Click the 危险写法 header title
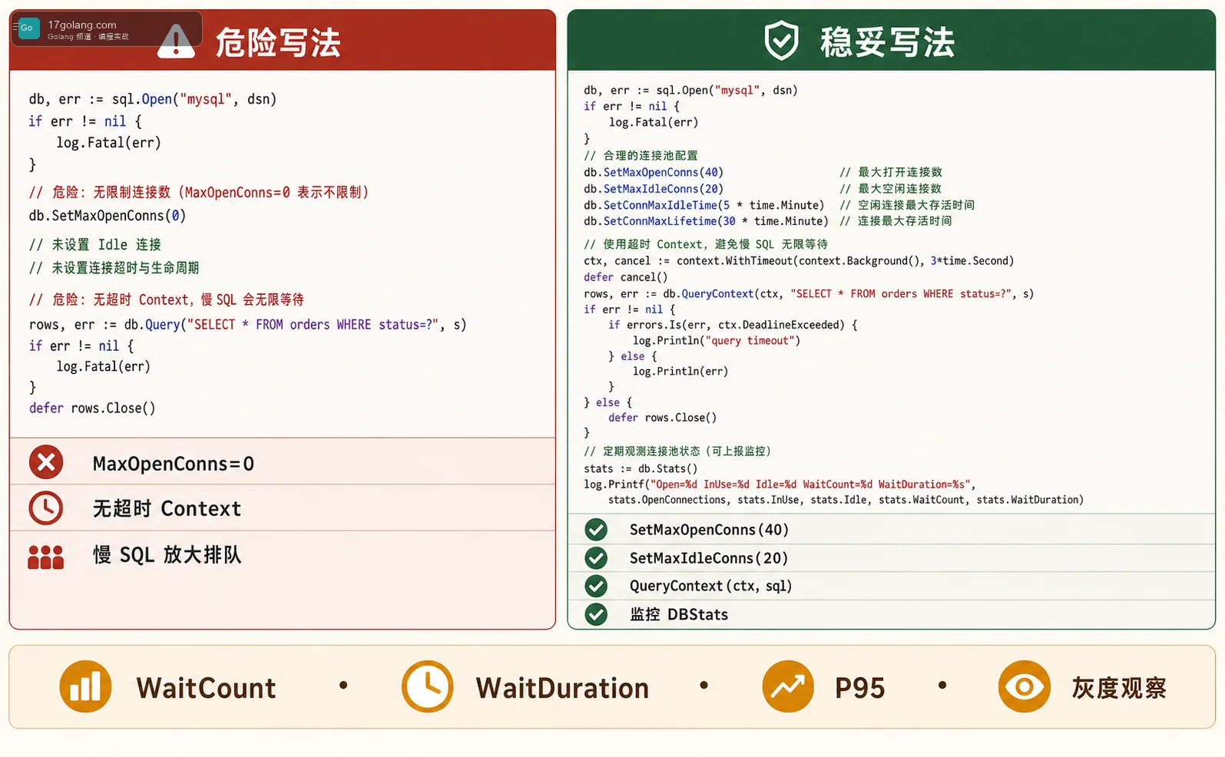1225x757 pixels. [x=278, y=42]
